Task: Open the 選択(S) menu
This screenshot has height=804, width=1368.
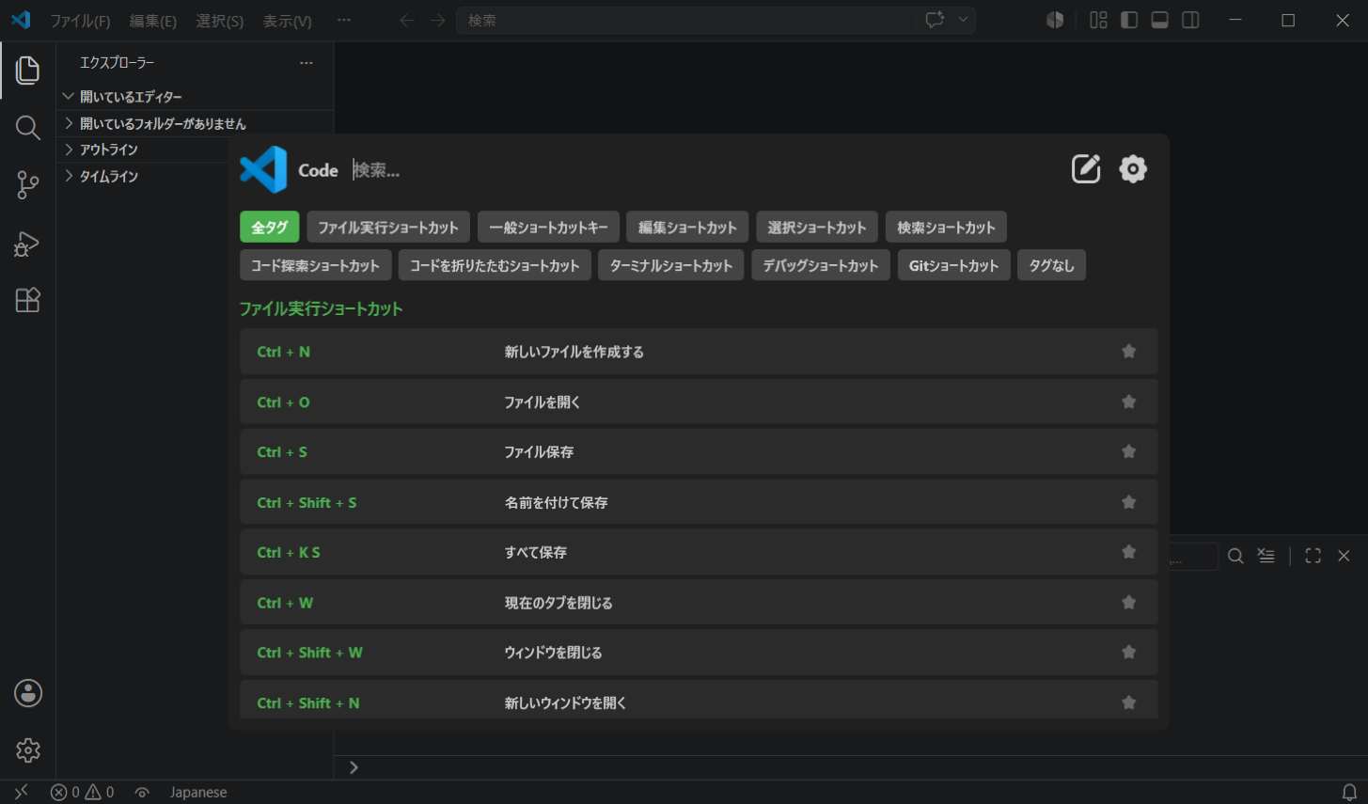Action: point(220,21)
